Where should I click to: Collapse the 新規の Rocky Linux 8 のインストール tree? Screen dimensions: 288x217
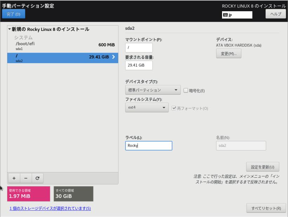tap(9, 29)
